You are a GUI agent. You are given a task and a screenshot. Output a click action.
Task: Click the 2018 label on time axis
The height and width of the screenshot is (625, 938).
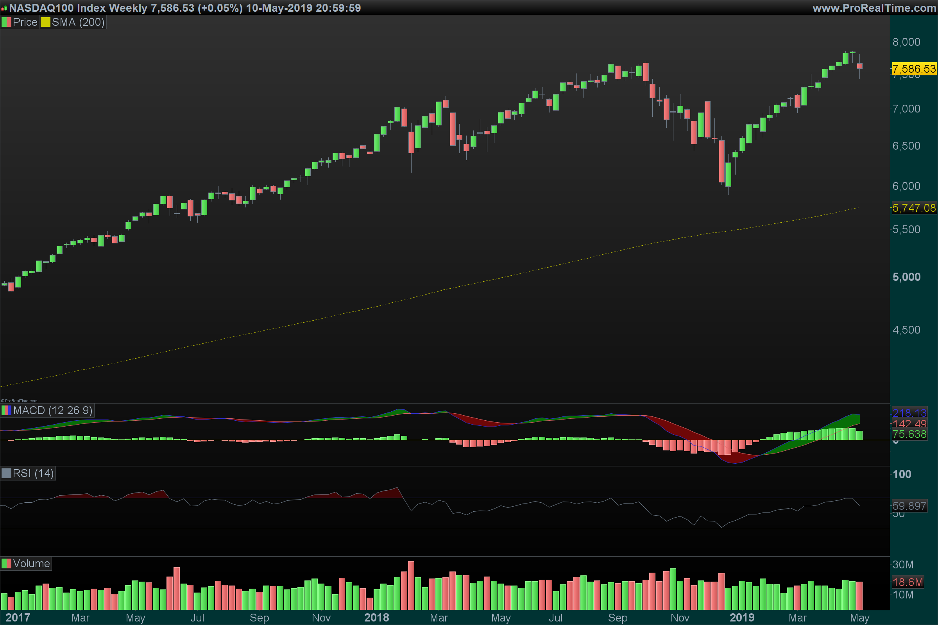click(x=376, y=618)
